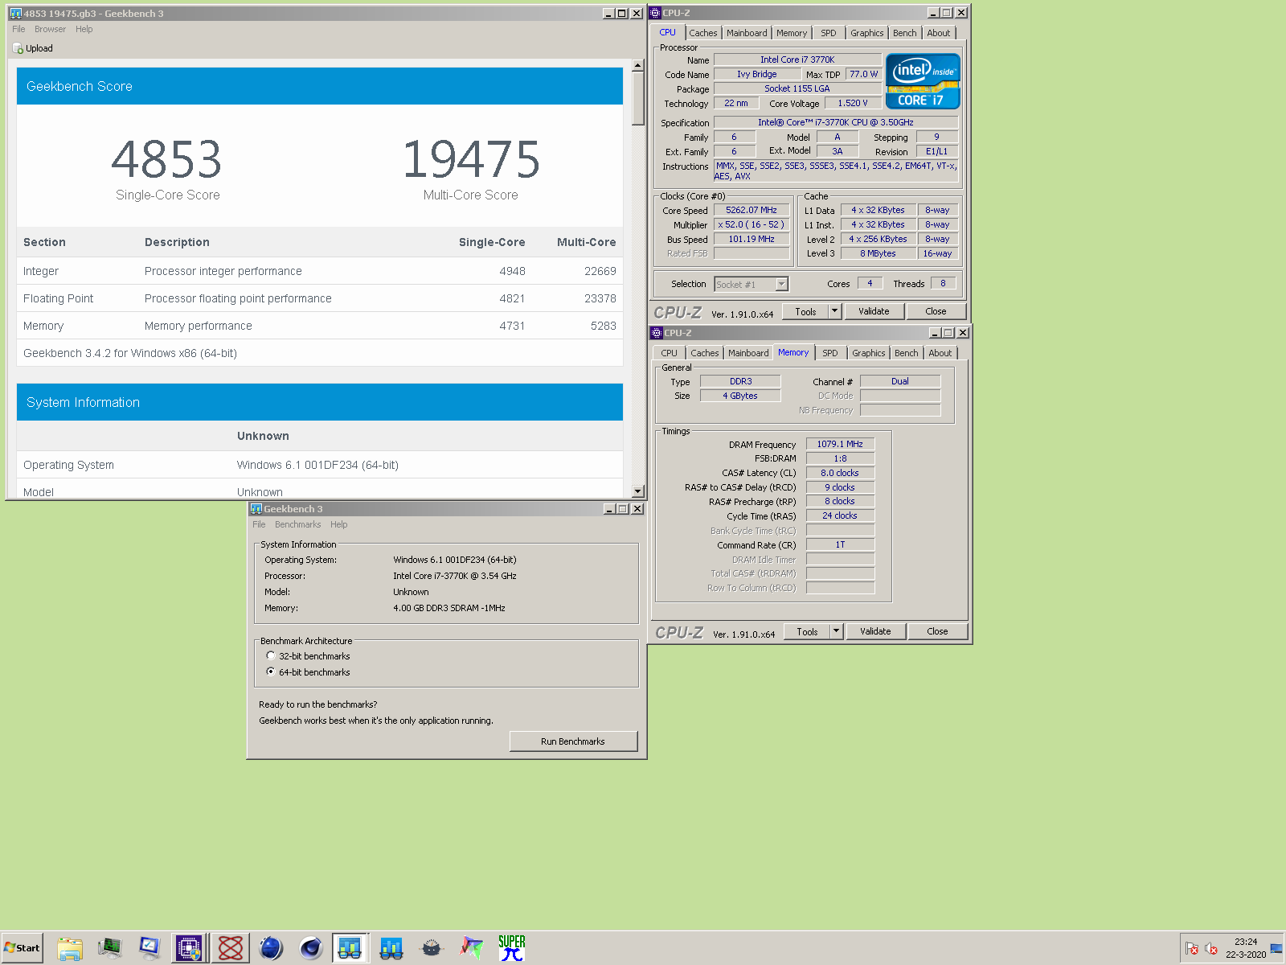Open Windows Explorer from the taskbar
Screen dimensions: 1286x965
point(70,948)
